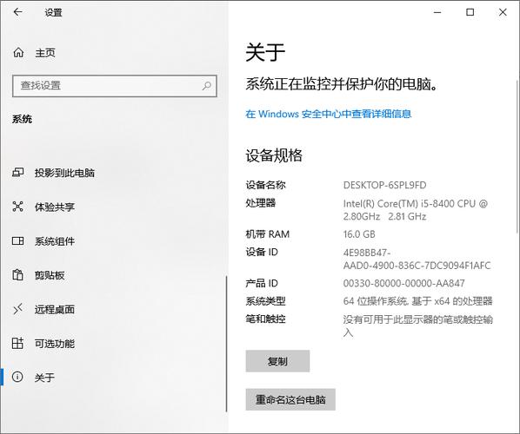
Task: Click the 设备规格 heading
Action: click(x=274, y=155)
